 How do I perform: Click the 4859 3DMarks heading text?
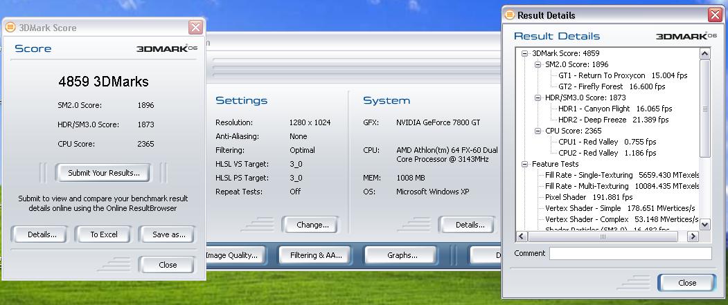pos(103,82)
